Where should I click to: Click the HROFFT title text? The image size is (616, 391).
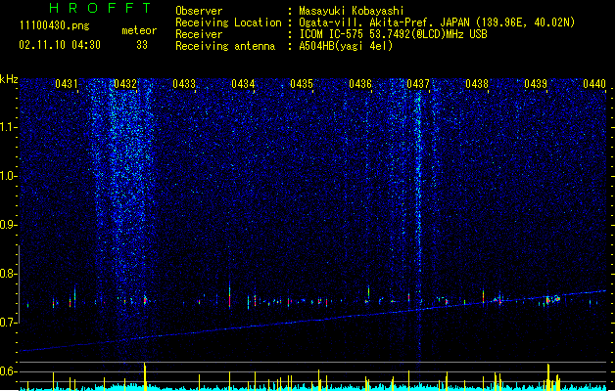(x=101, y=8)
